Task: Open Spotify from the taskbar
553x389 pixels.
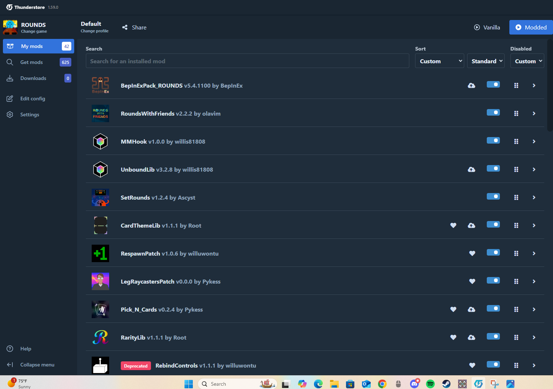Action: pyautogui.click(x=430, y=384)
